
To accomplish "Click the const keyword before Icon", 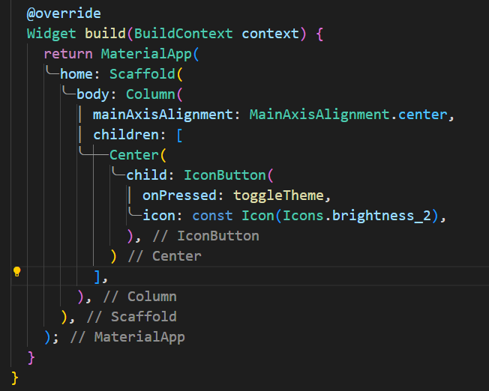I will point(212,216).
